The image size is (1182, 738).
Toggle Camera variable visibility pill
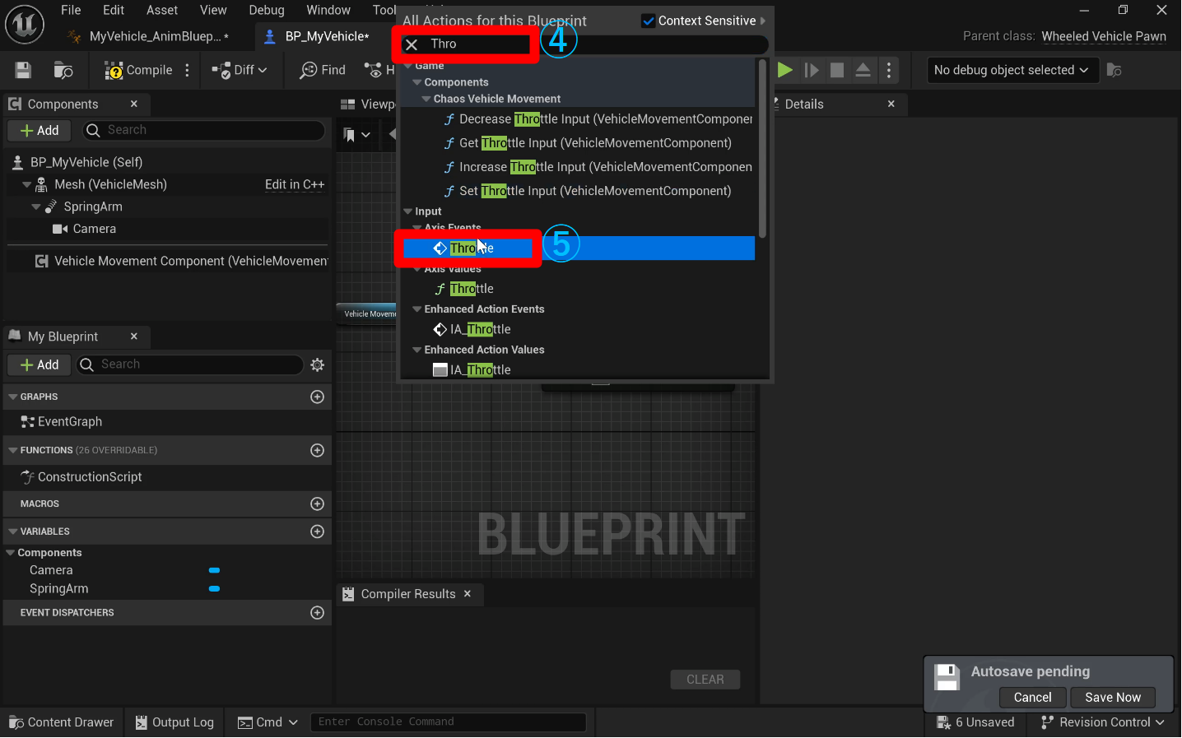point(214,570)
